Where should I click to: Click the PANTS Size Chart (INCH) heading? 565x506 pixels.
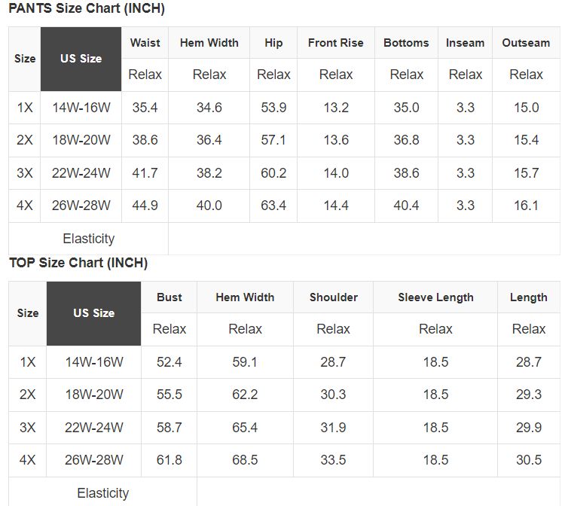point(87,9)
